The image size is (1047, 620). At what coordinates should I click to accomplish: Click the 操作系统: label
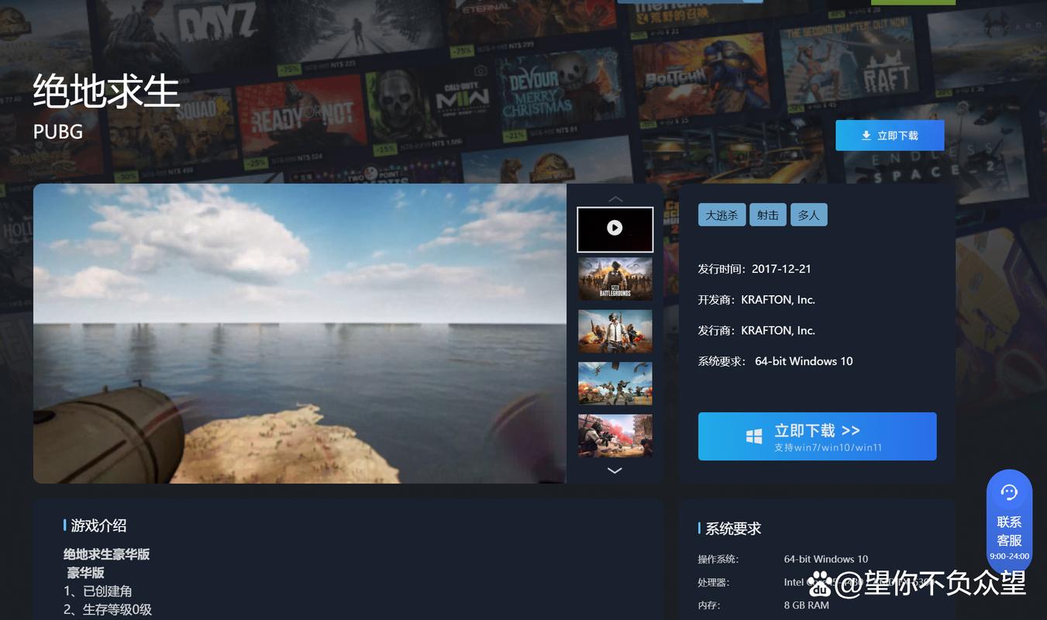coord(718,559)
